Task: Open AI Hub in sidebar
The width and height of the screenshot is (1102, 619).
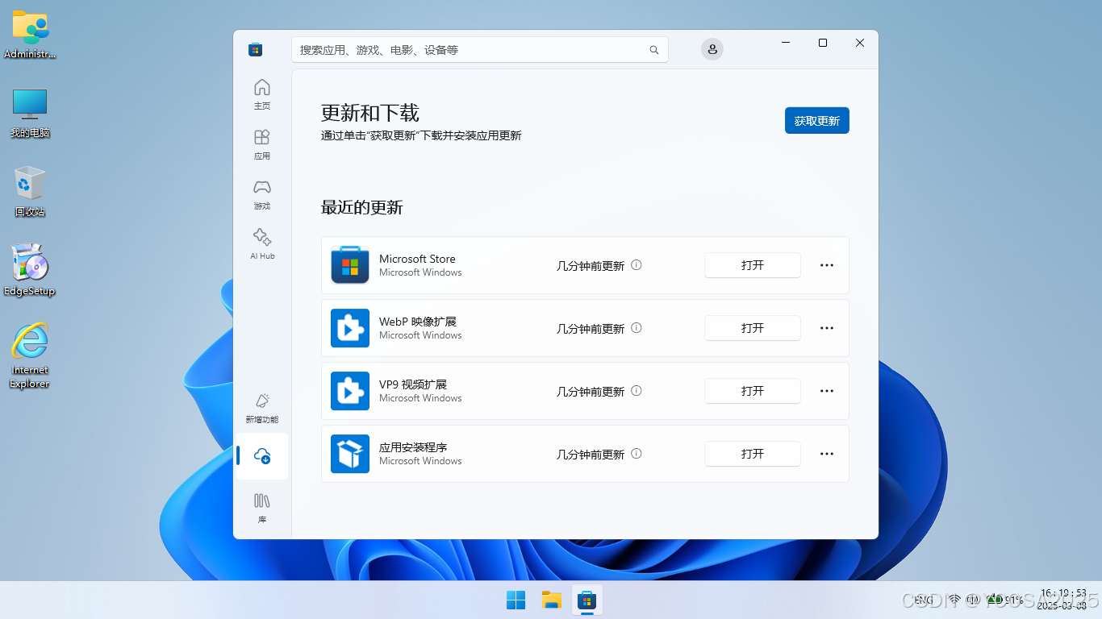Action: [262, 244]
